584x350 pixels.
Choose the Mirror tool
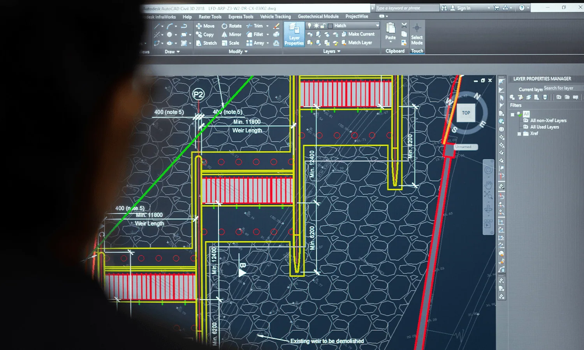point(232,35)
